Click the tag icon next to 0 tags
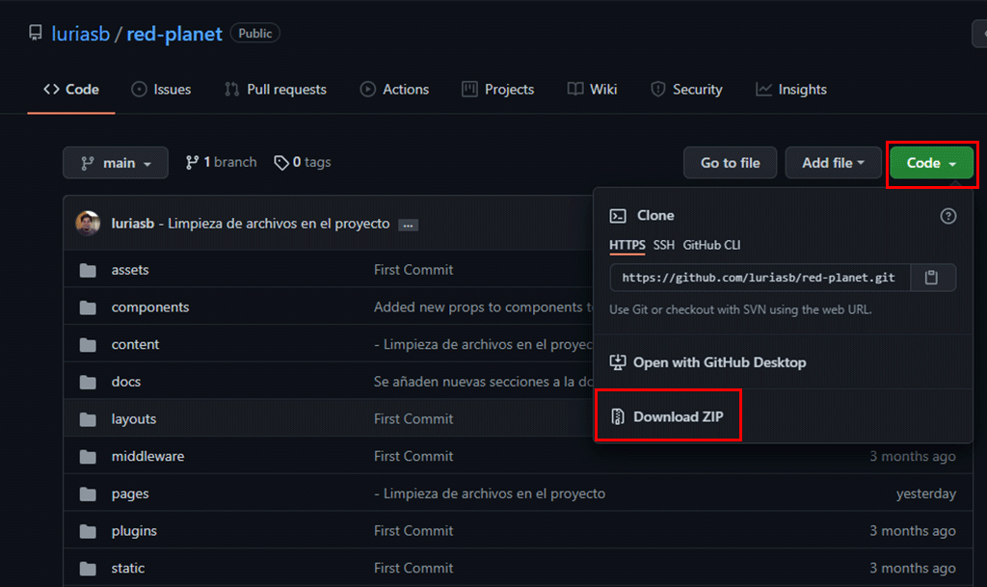Viewport: 987px width, 587px height. point(280,163)
